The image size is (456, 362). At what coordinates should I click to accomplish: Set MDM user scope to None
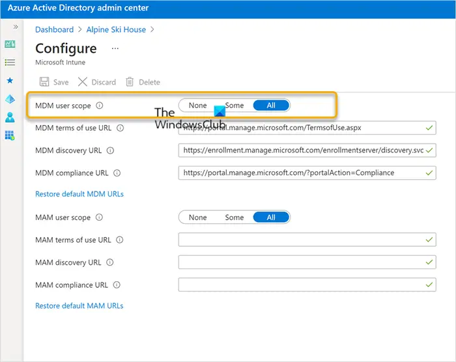[198, 105]
